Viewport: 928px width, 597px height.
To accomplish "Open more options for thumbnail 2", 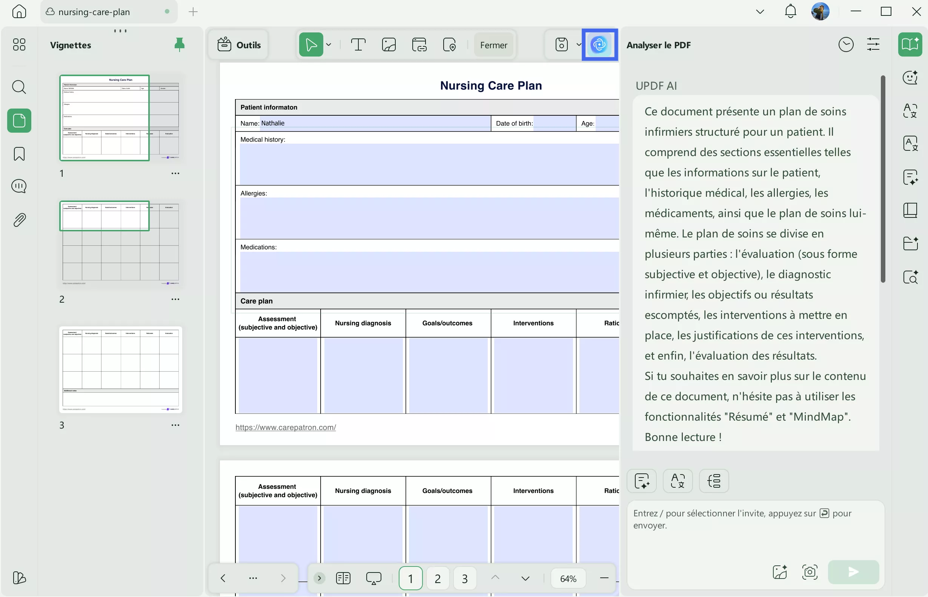I will coord(175,299).
